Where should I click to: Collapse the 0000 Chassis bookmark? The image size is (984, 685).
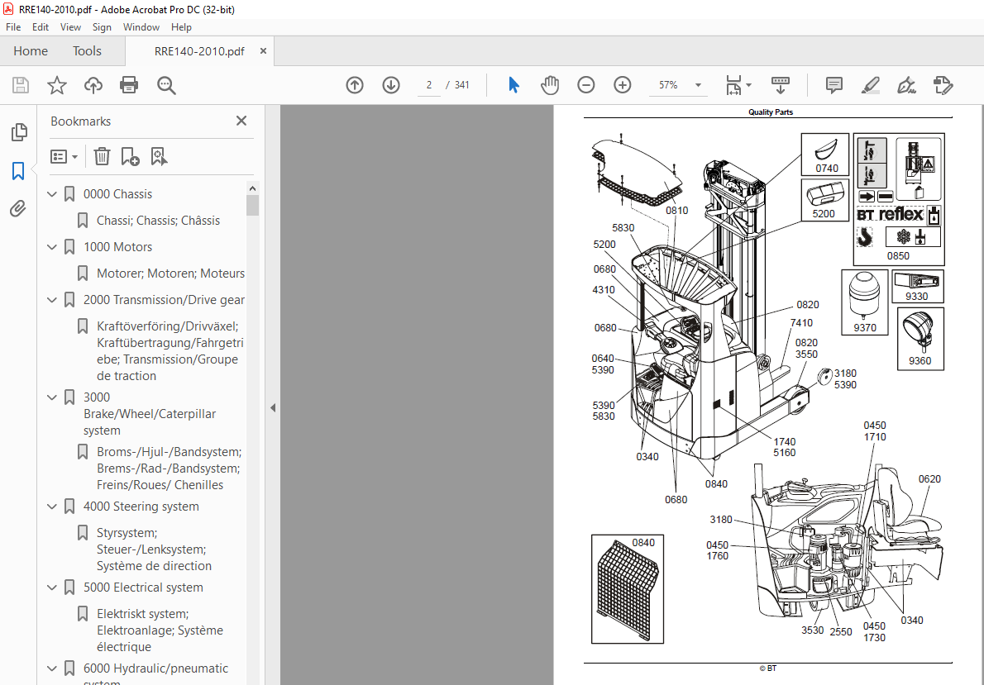52,194
